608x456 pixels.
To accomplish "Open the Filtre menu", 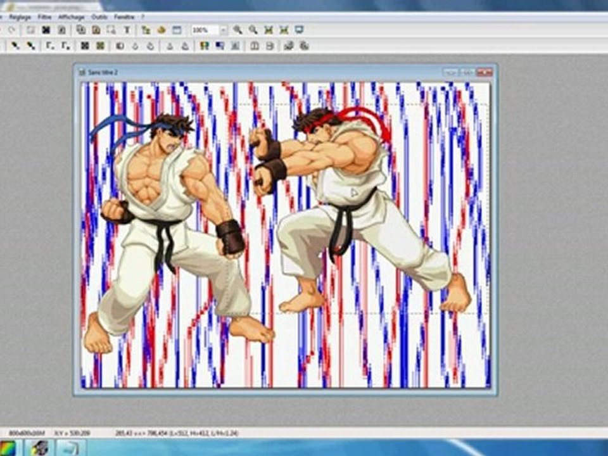I will 44,16.
